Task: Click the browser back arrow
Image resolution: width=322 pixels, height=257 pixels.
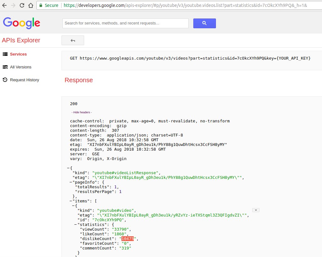Action: [x=4, y=5]
